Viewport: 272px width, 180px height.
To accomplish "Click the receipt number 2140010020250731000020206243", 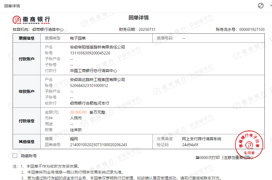I will 98,145.
